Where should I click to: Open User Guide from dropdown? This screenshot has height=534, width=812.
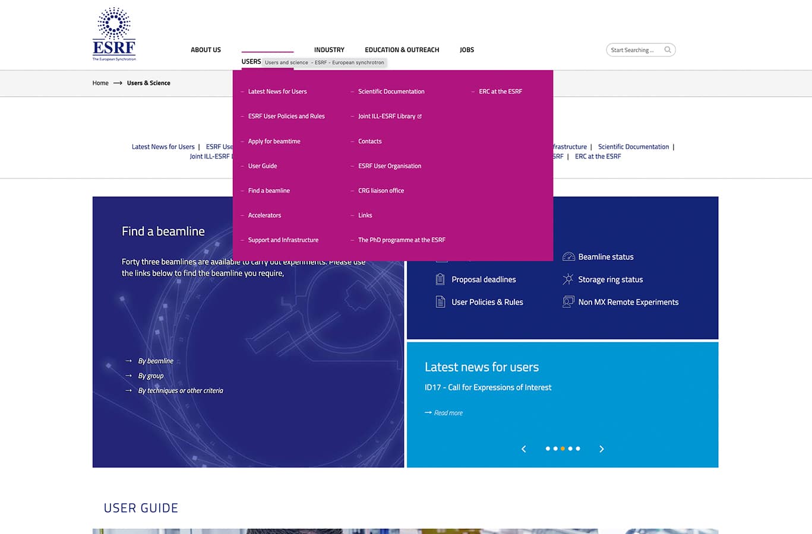[x=263, y=166]
